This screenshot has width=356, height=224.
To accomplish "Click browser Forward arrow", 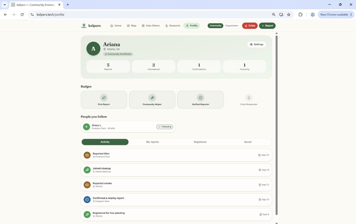I will (14, 15).
